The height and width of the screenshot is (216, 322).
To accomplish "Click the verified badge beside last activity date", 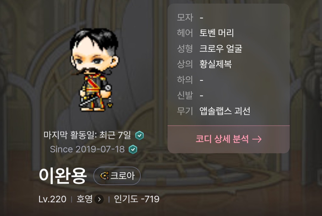I will [140, 135].
